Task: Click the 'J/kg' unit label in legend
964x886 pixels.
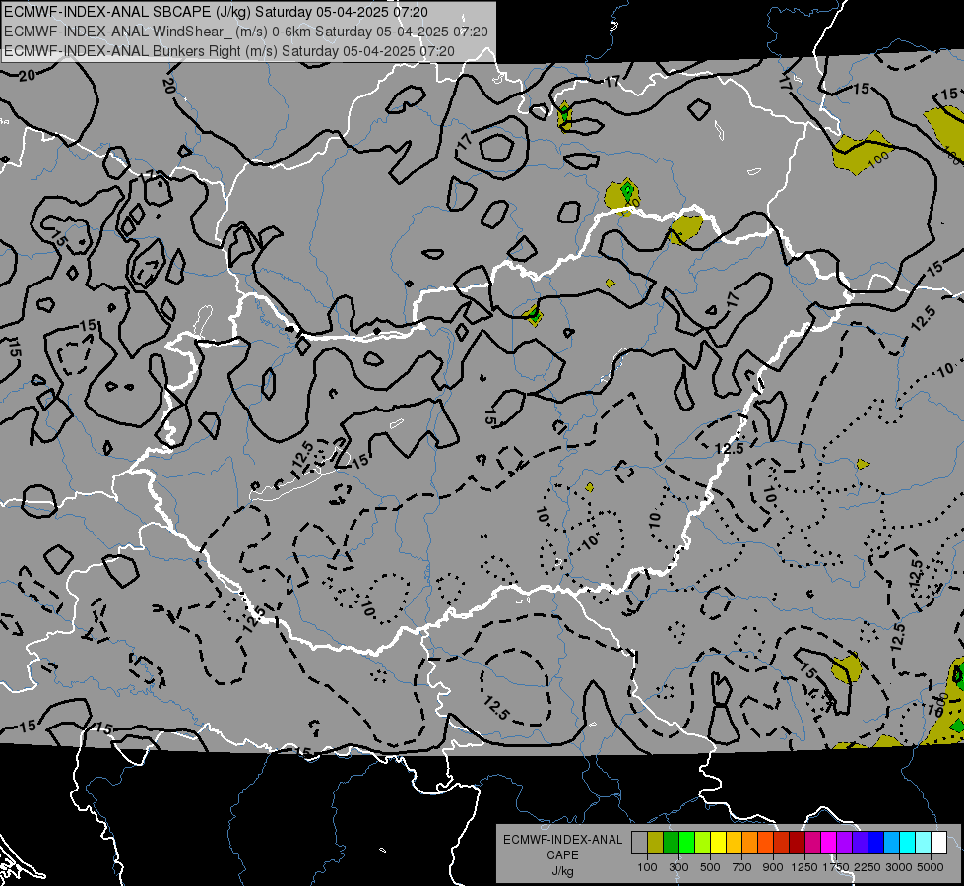Action: 563,871
